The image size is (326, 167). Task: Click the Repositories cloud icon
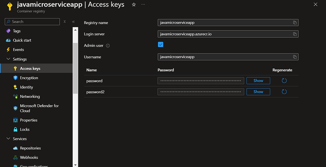click(16, 148)
